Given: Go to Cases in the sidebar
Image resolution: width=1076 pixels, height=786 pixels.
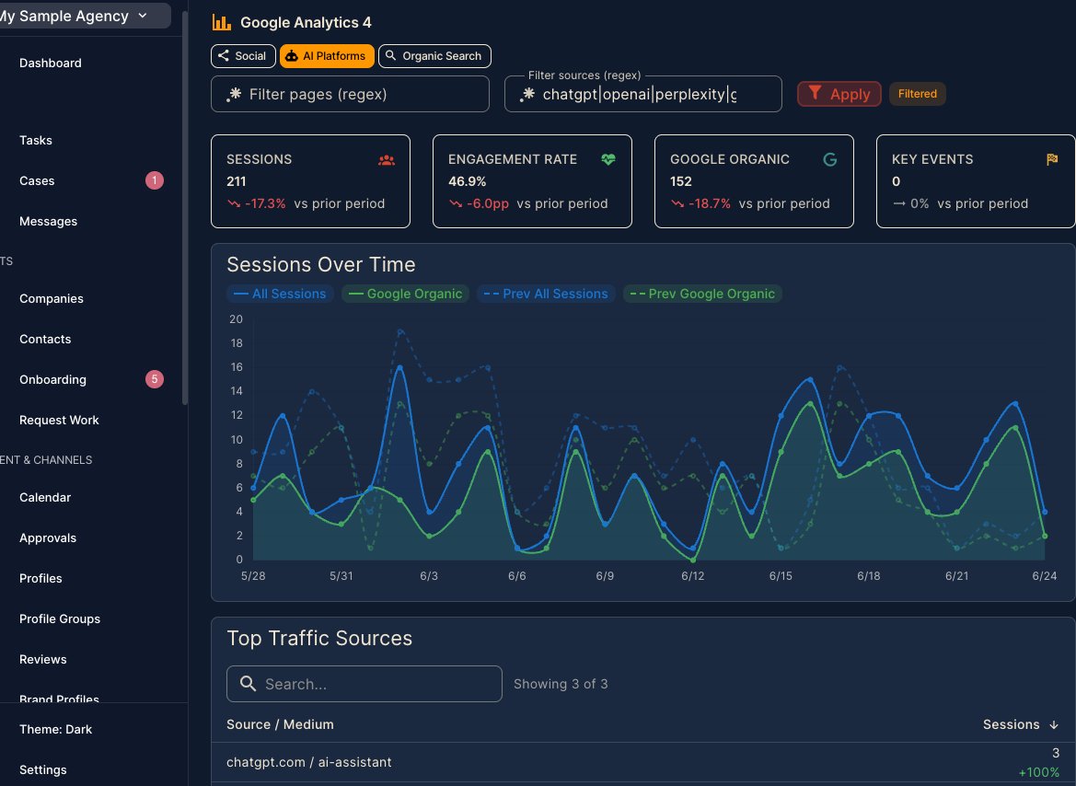Looking at the screenshot, I should point(37,180).
